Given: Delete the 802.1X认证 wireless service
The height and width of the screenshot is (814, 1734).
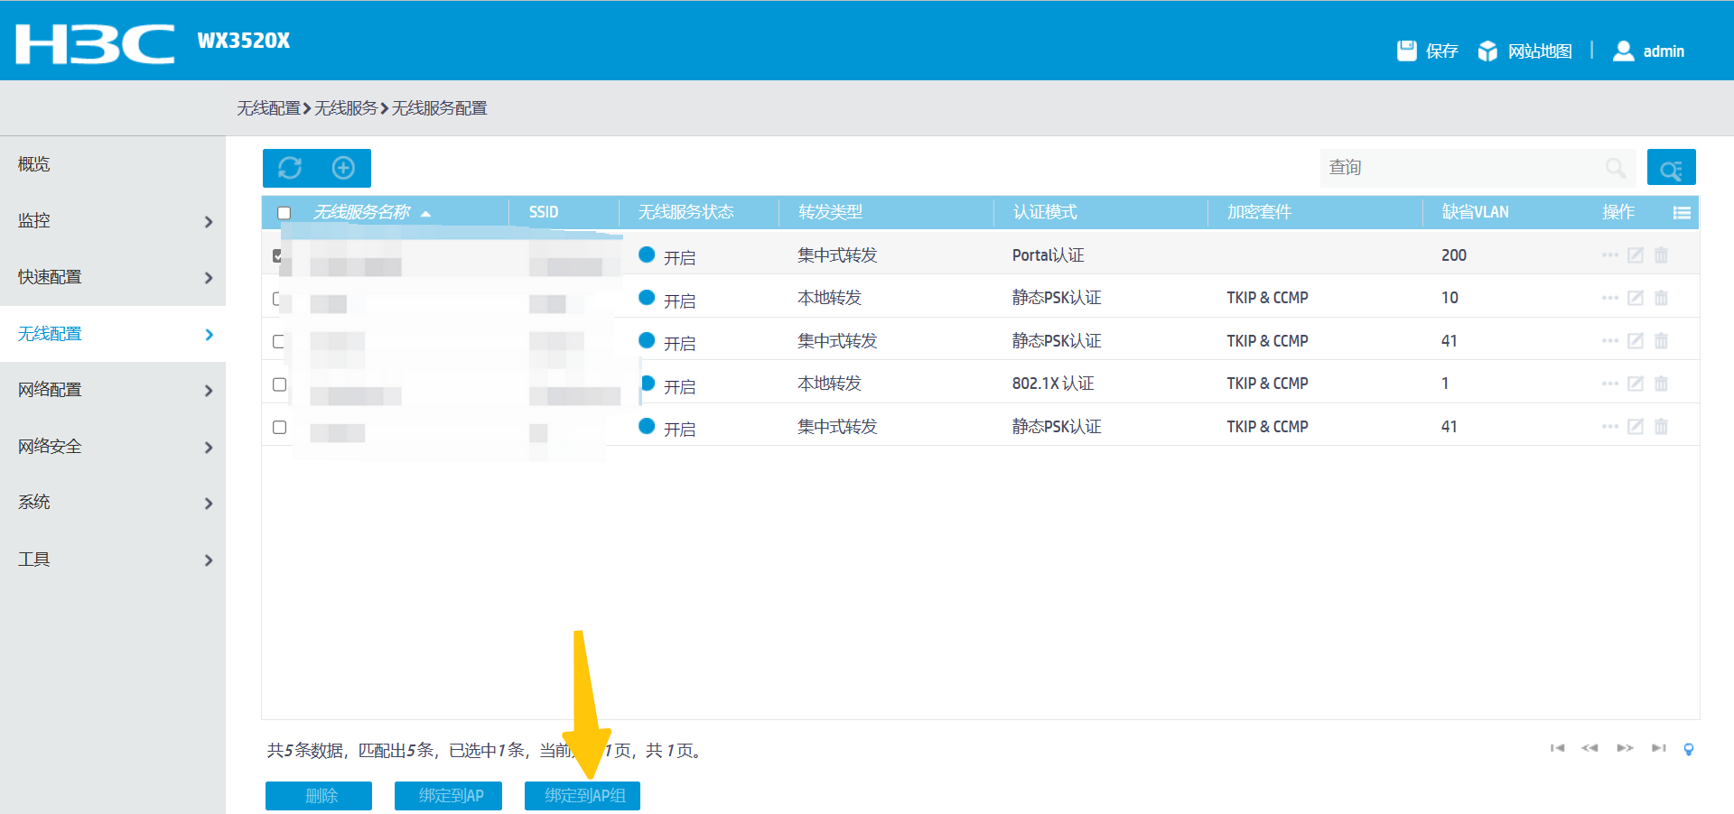Looking at the screenshot, I should 1661,384.
